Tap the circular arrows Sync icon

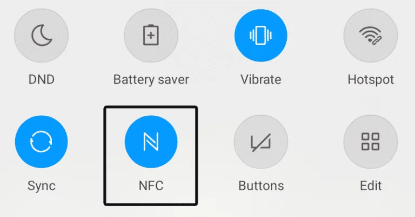(x=41, y=142)
